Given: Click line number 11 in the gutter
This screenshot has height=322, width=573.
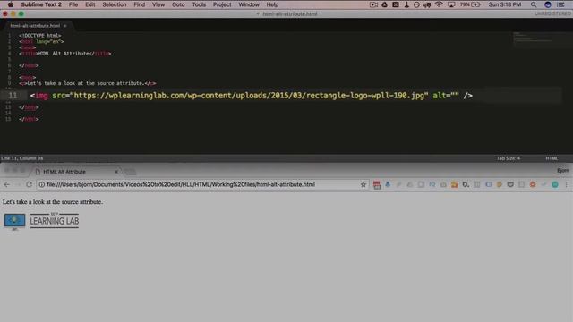Looking at the screenshot, I should [13, 96].
